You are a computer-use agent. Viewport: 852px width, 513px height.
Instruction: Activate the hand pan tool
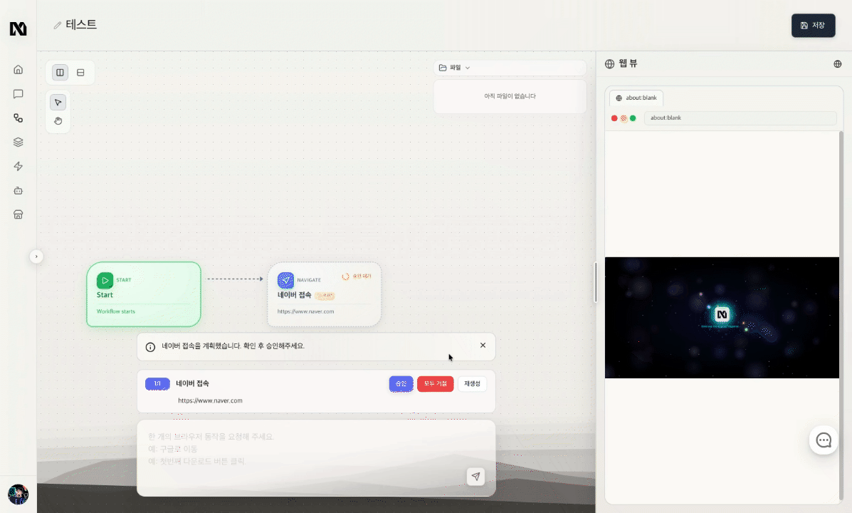(x=58, y=121)
